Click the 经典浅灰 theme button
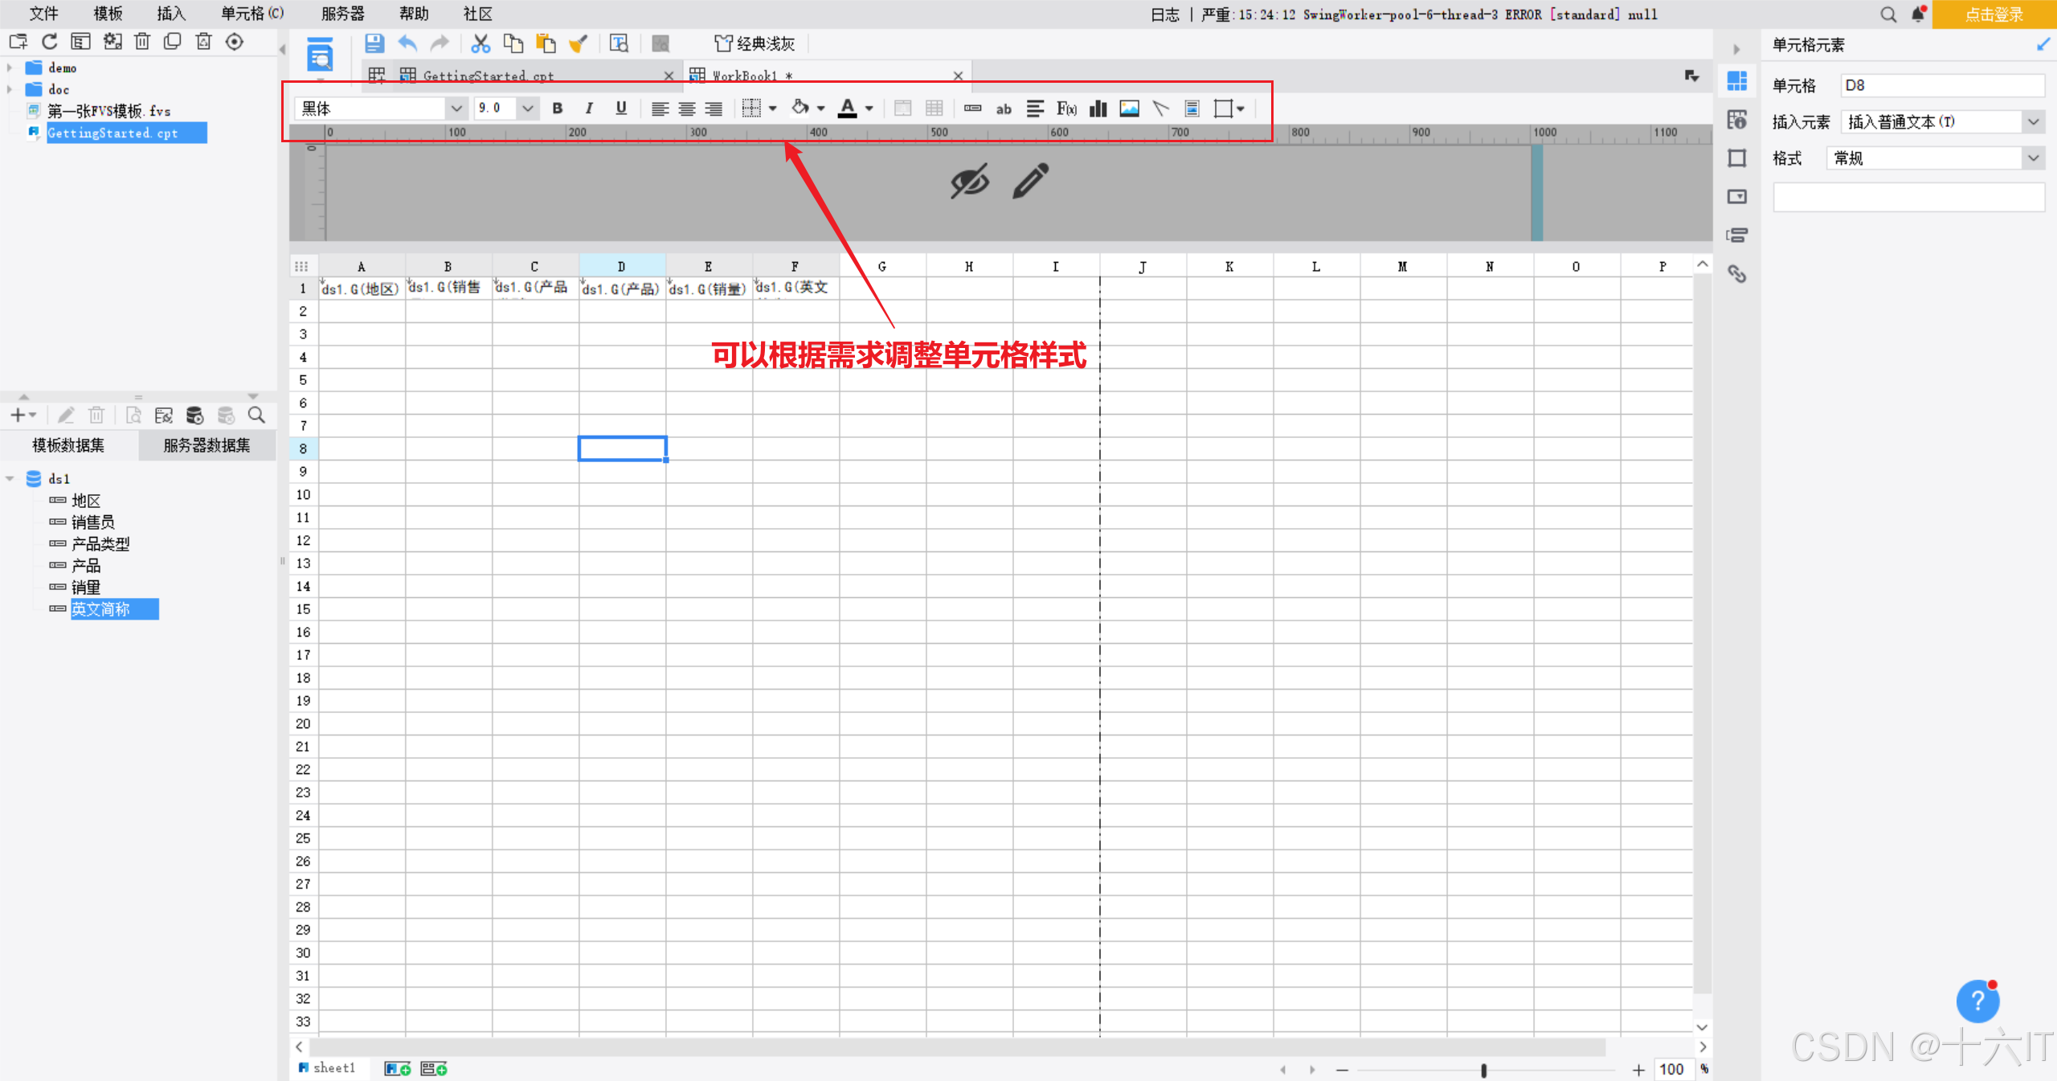 point(755,43)
